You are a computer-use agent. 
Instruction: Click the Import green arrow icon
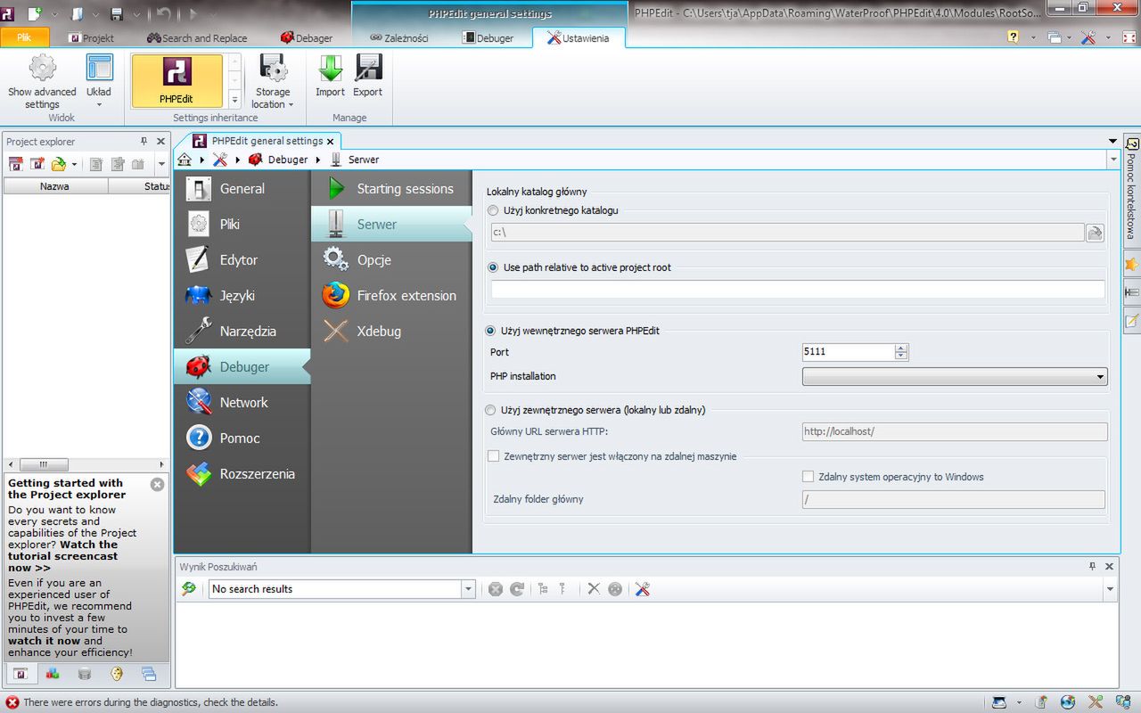coord(331,69)
